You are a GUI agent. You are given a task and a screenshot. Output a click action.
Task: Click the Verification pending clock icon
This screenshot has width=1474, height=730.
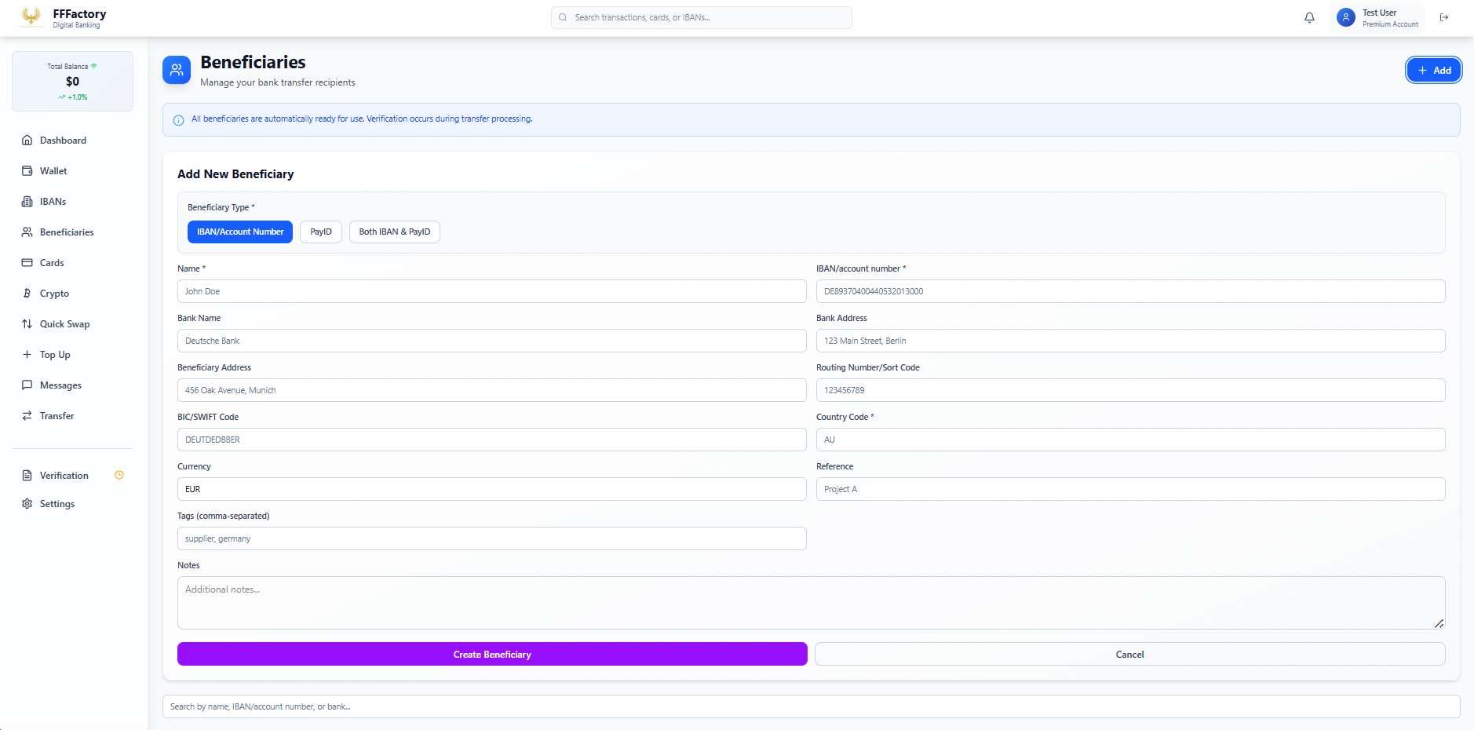tap(119, 475)
